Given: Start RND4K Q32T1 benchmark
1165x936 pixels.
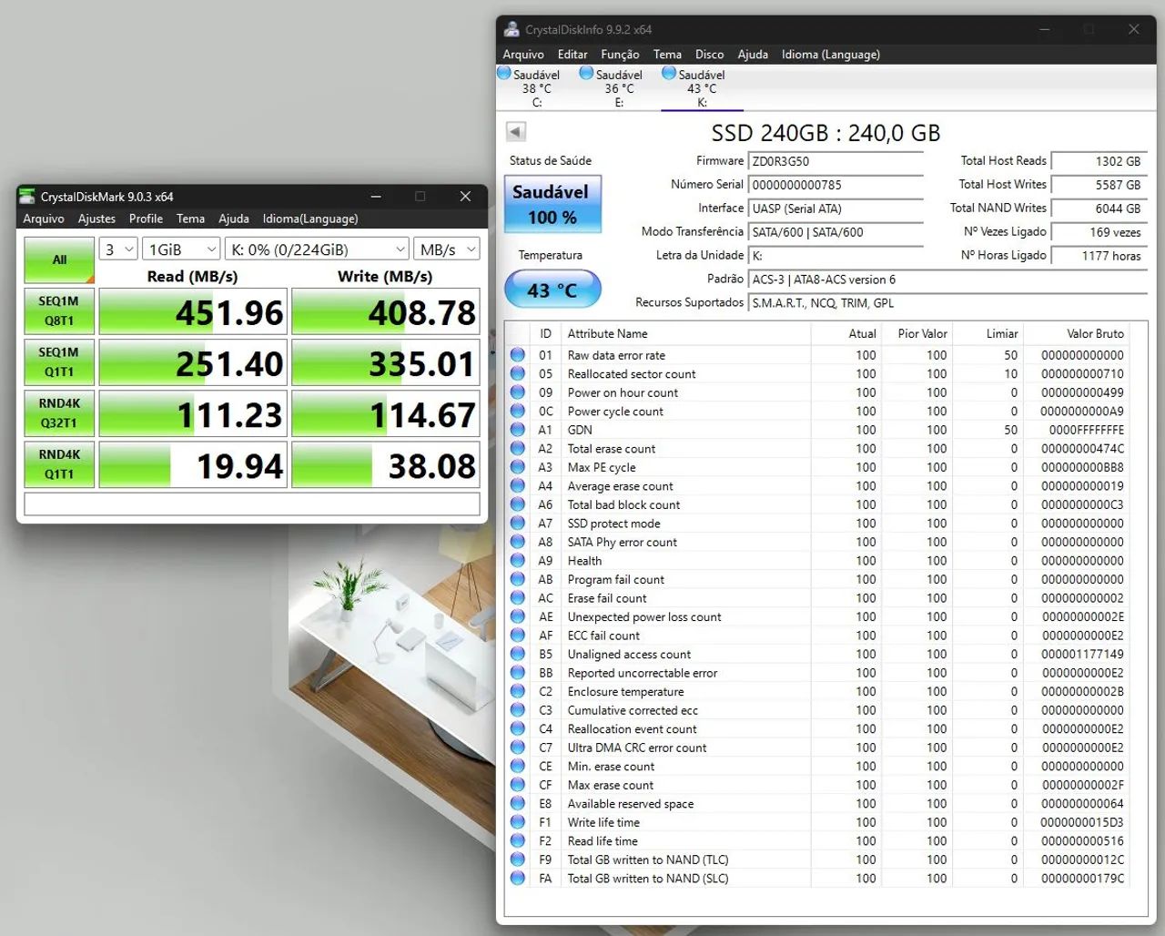Looking at the screenshot, I should [59, 413].
